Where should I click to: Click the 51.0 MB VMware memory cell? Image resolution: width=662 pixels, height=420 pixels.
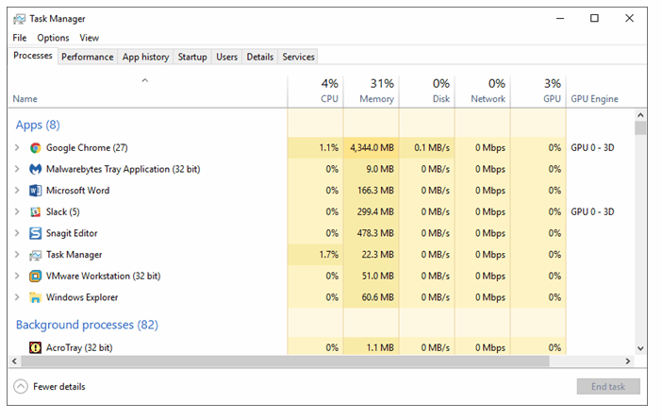point(372,276)
